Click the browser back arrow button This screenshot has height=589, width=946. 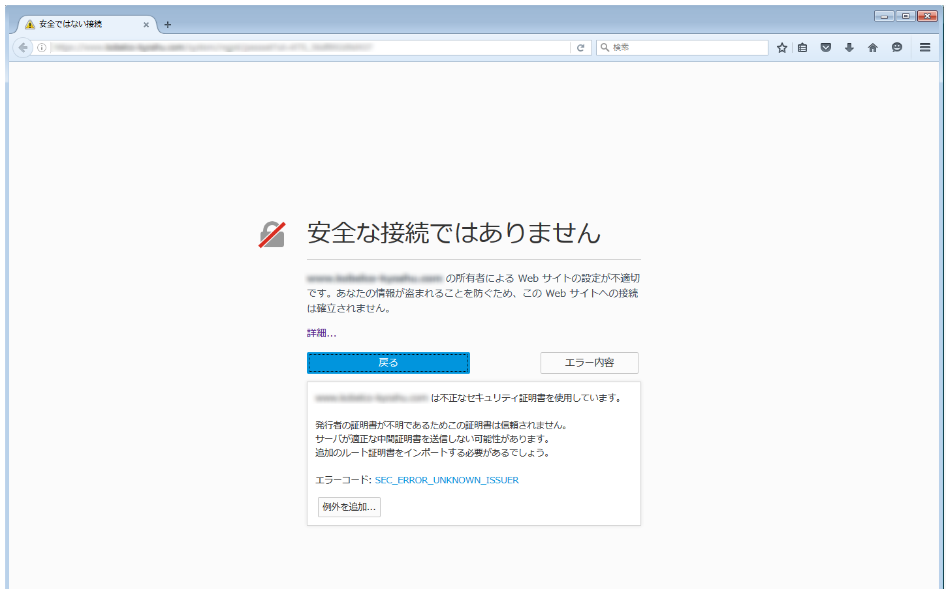pos(23,48)
